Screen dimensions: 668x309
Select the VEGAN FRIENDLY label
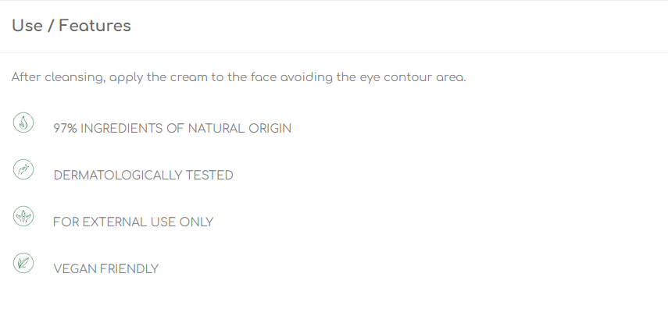coord(106,269)
